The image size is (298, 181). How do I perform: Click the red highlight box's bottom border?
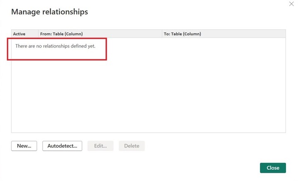click(57, 60)
